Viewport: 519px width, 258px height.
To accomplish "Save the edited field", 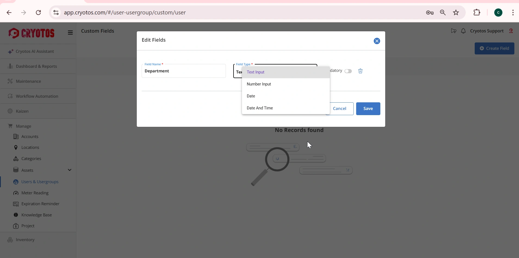I will (368, 109).
